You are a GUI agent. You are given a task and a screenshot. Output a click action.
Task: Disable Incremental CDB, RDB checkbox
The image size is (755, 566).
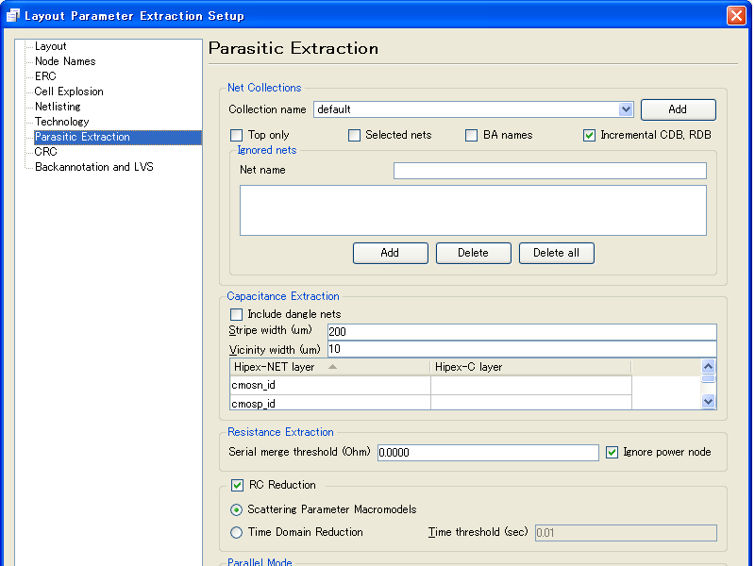pyautogui.click(x=590, y=135)
